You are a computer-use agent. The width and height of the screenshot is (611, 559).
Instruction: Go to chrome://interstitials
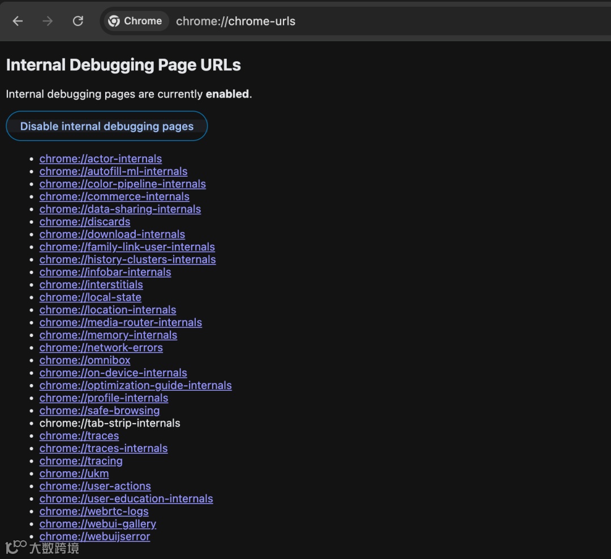[x=91, y=284]
